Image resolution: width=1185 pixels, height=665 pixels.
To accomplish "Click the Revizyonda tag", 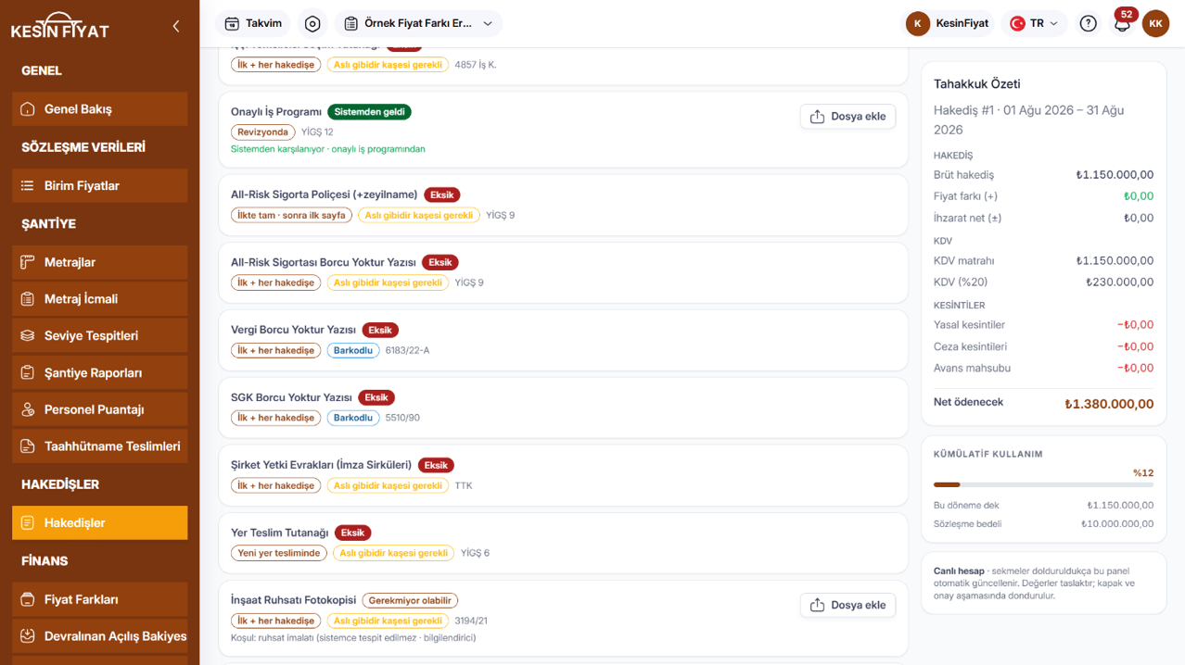I will point(263,132).
